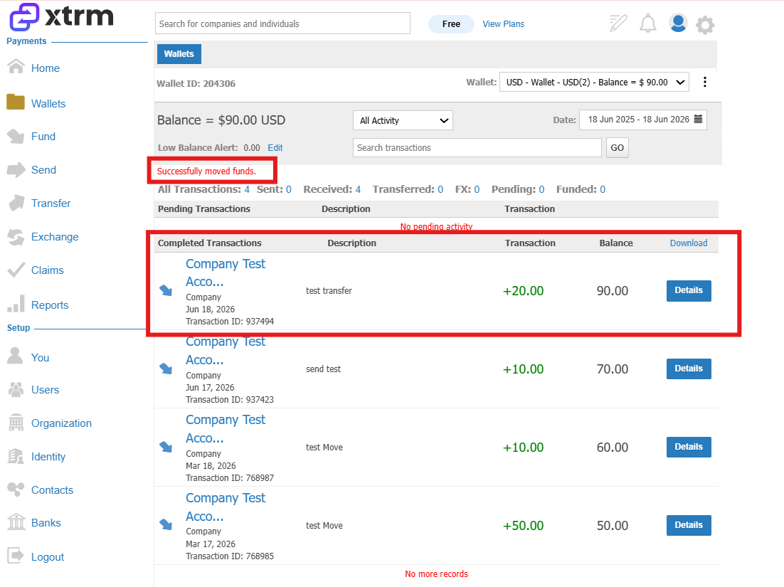Click the Transfer icon in sidebar
The image size is (784, 587).
pos(16,203)
